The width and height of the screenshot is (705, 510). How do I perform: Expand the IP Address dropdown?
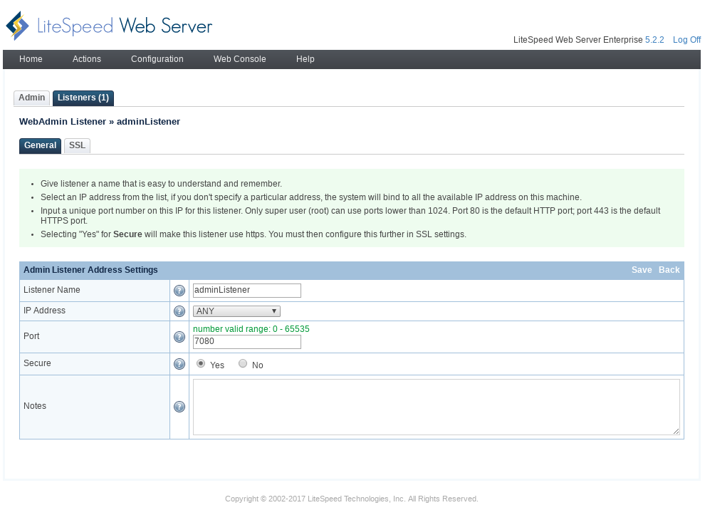236,311
